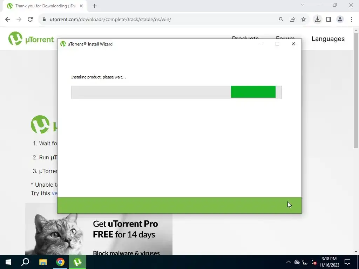Viewport: 359px width, 269px height.
Task: Open Chrome profile avatar
Action: click(340, 20)
